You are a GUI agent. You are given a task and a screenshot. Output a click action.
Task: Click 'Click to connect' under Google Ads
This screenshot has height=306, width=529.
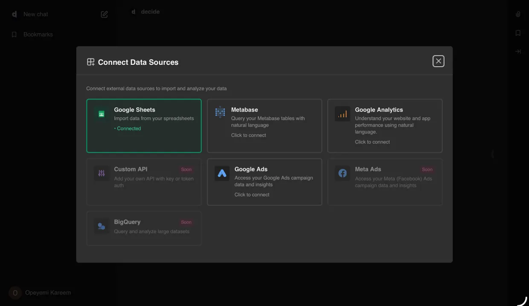coord(252,195)
